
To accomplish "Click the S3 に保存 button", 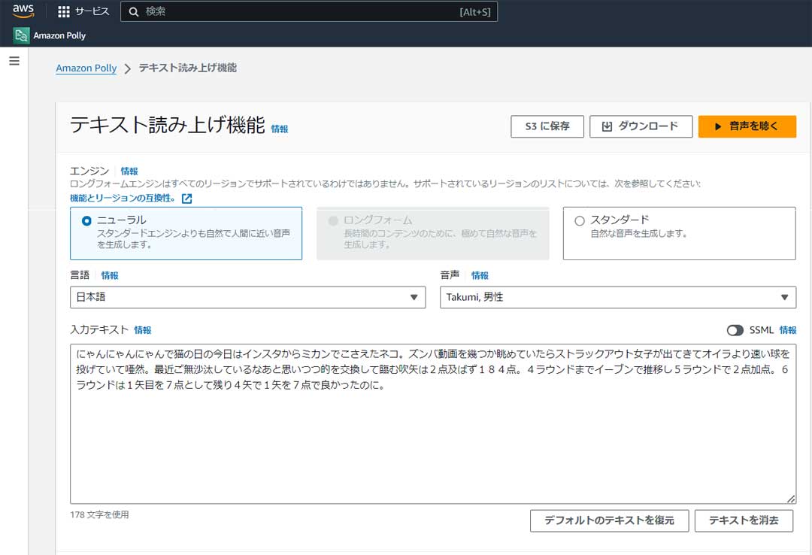I will tap(547, 126).
